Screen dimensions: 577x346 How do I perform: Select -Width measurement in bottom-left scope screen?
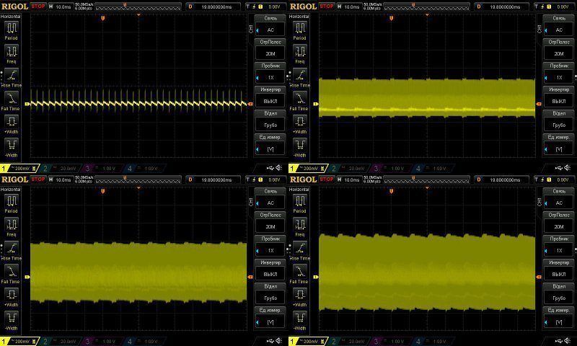12,321
